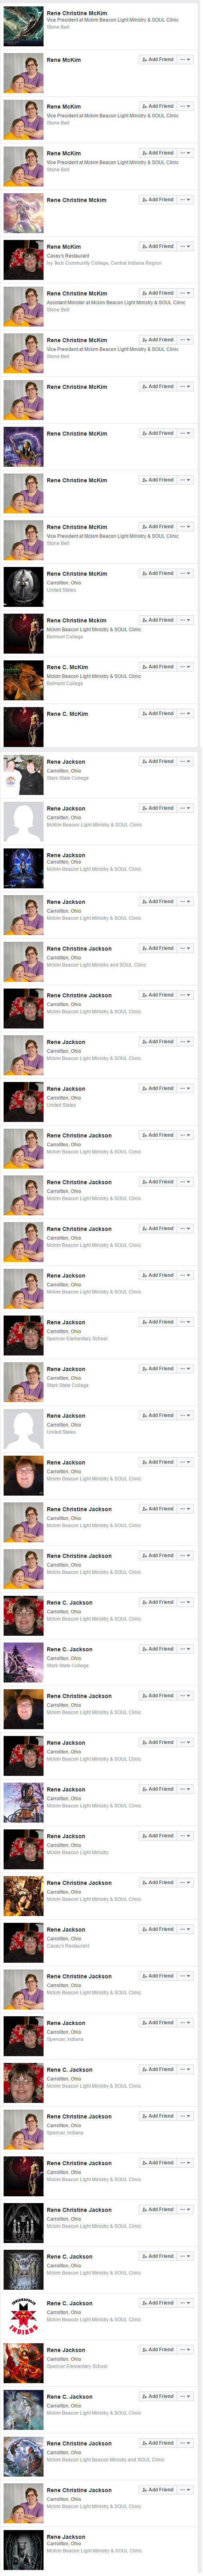This screenshot has width=203, height=2576.
Task: Add Rene McKim from Casey's Restaurant as friend
Action: [x=157, y=246]
